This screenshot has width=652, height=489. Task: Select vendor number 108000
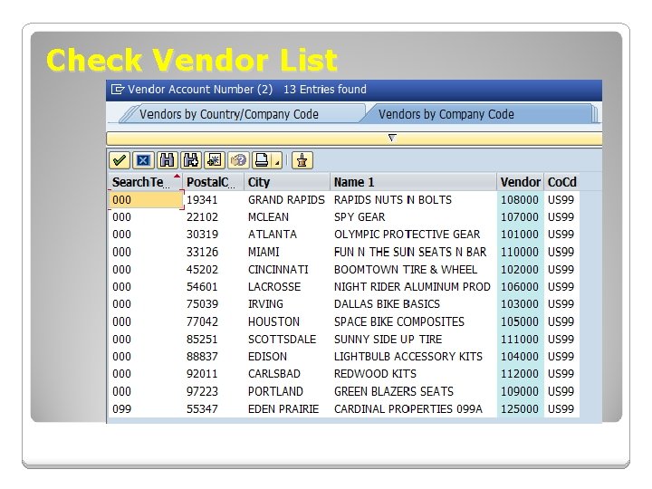pyautogui.click(x=520, y=200)
